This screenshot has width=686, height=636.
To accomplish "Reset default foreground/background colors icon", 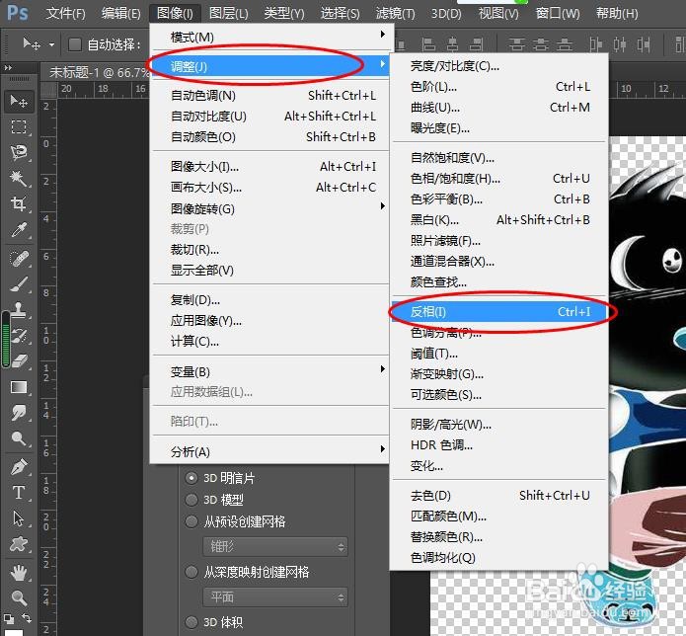I will point(9,619).
